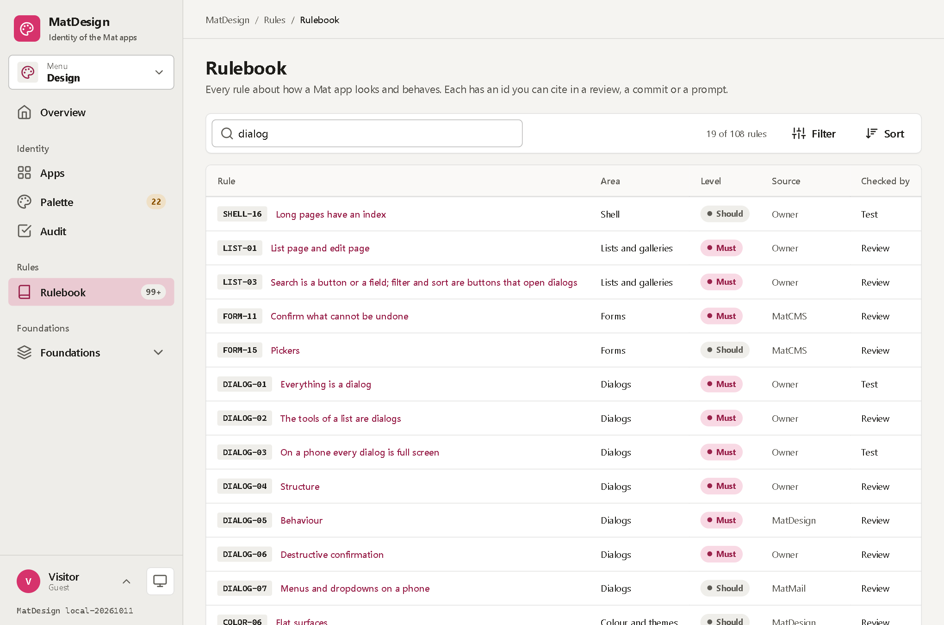Click the Sort arrows icon
Viewport: 944px width, 625px height.
(871, 133)
